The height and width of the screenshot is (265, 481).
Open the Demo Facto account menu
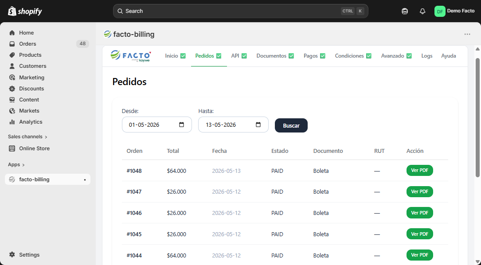click(454, 11)
